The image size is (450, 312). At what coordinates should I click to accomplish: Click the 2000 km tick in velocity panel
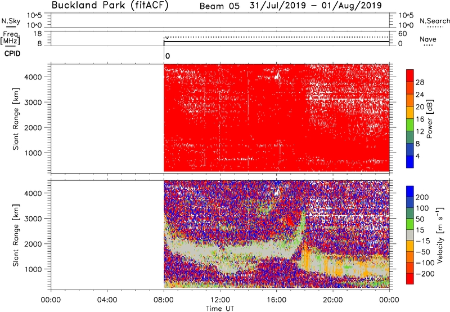[x=33, y=244]
